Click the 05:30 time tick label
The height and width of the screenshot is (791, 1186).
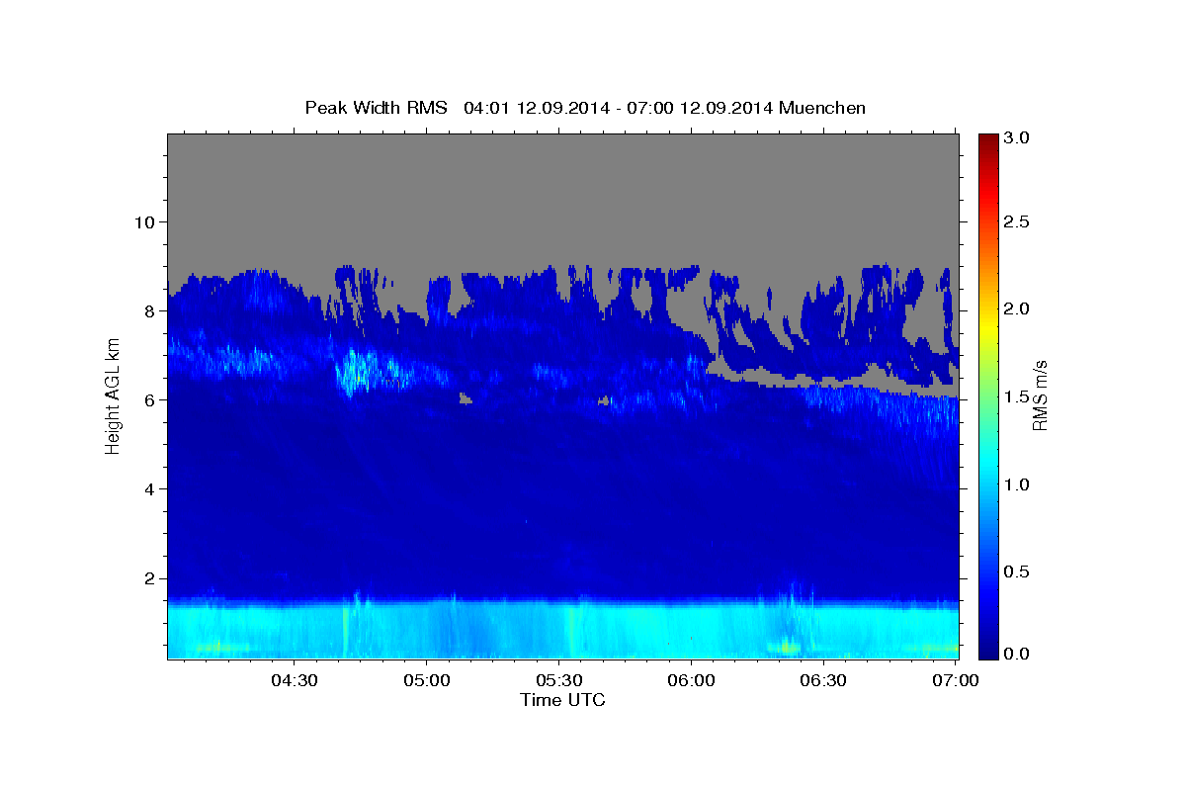pyautogui.click(x=558, y=680)
